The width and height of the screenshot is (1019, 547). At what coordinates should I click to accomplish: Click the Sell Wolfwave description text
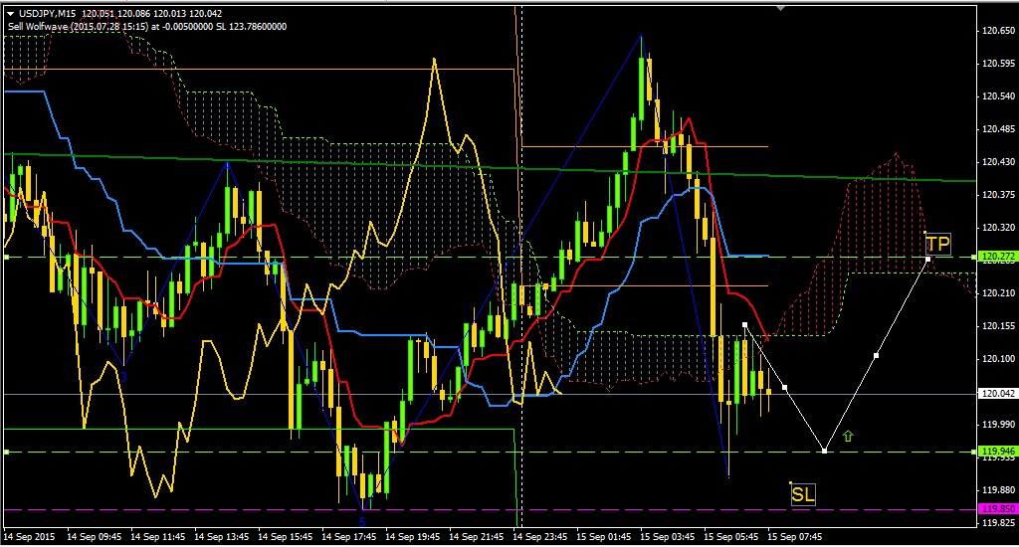(147, 27)
